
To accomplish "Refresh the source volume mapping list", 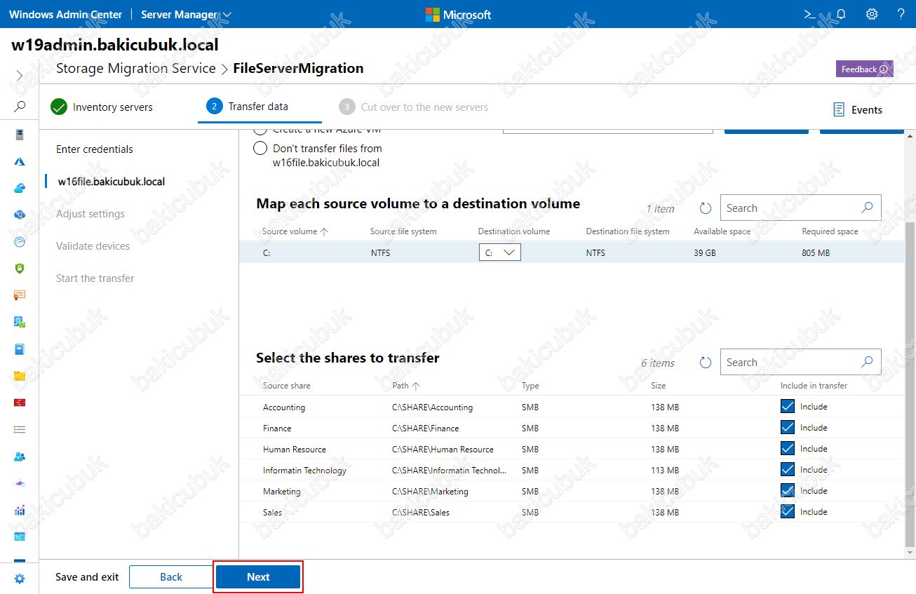I will 706,208.
